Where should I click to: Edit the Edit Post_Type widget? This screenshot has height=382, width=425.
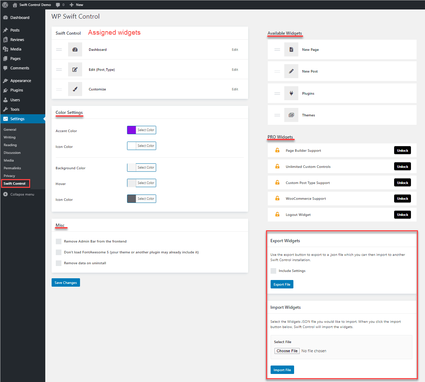coord(235,69)
